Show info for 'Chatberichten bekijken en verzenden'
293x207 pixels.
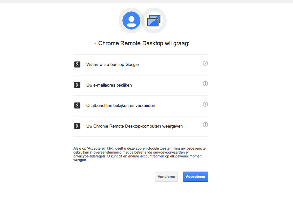205,104
